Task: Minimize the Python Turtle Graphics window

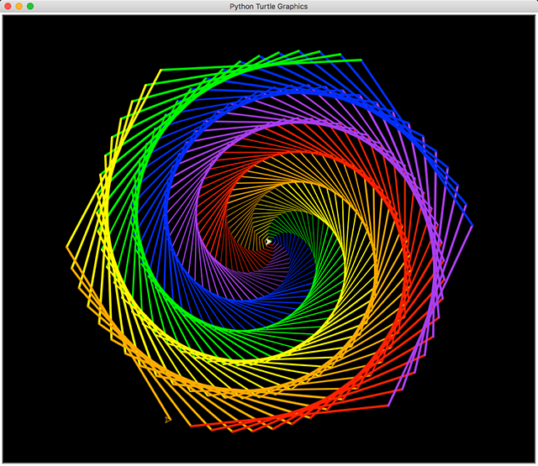Action: [x=19, y=6]
